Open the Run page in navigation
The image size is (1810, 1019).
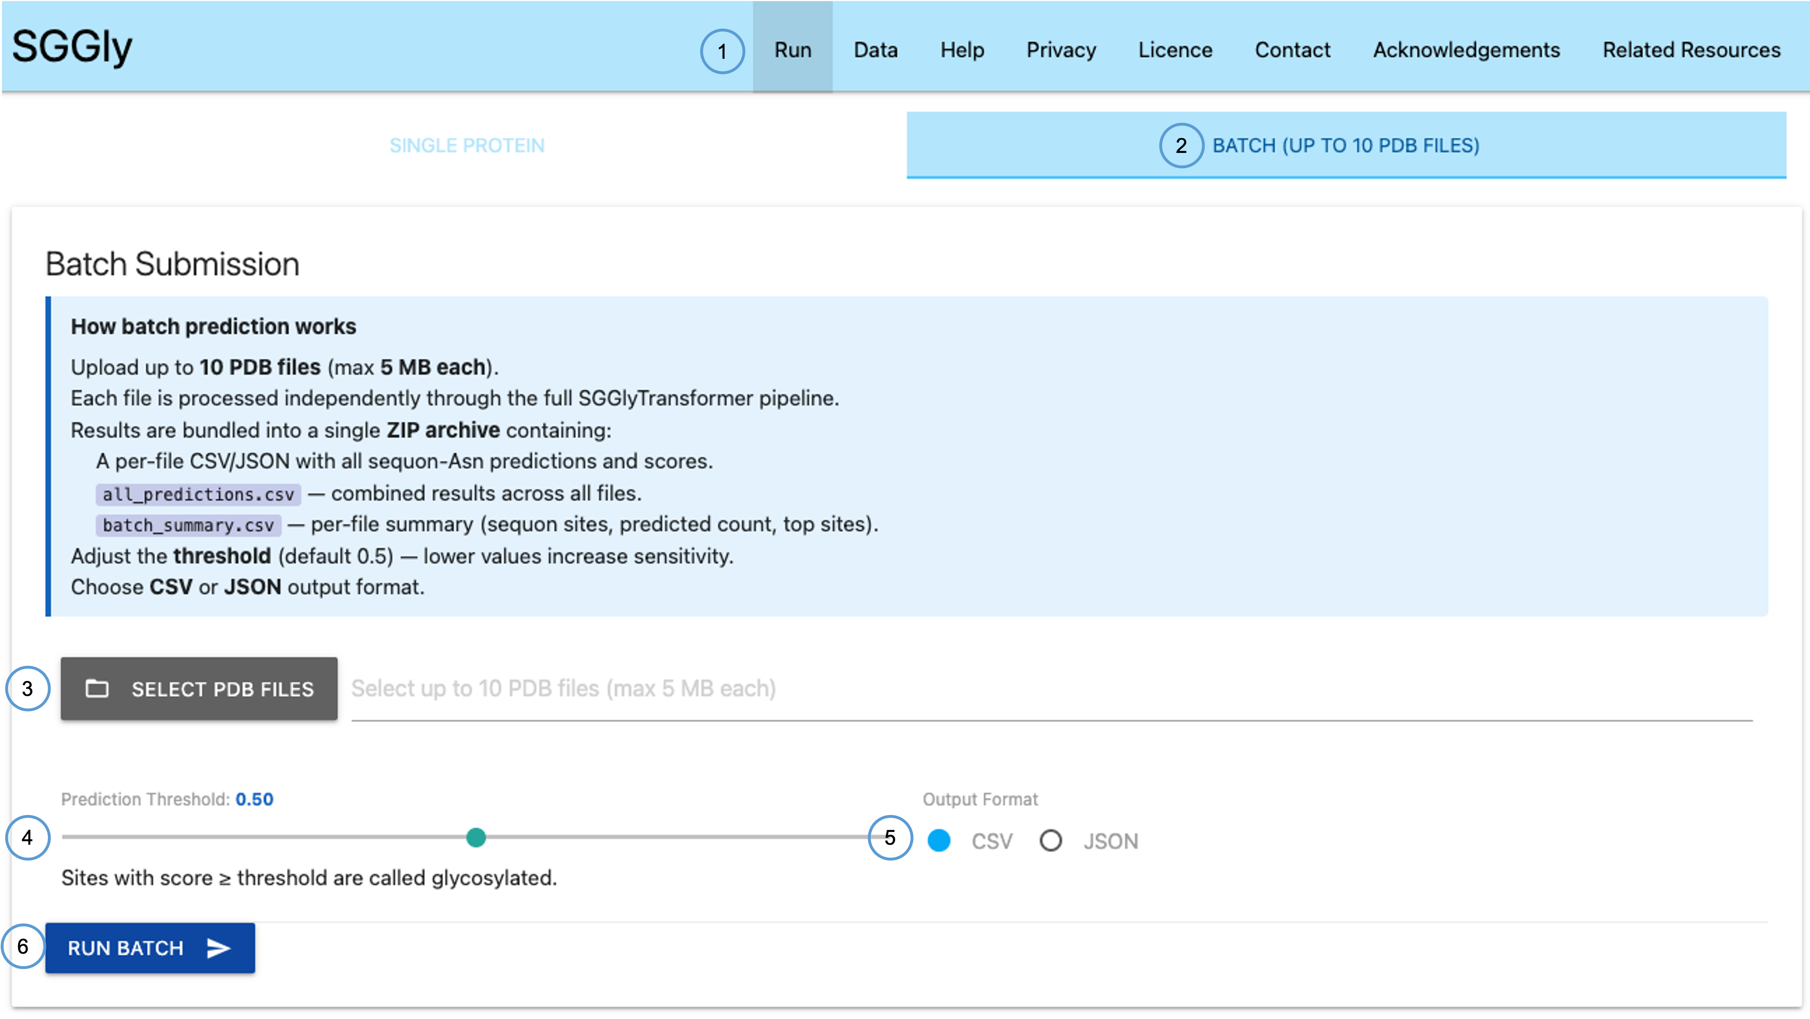(x=792, y=50)
